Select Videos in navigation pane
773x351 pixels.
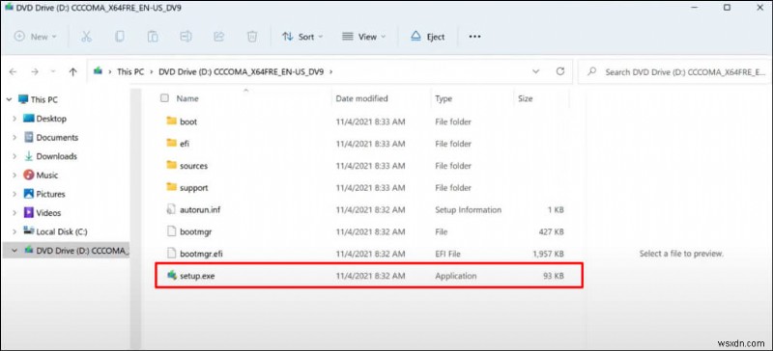pyautogui.click(x=49, y=213)
